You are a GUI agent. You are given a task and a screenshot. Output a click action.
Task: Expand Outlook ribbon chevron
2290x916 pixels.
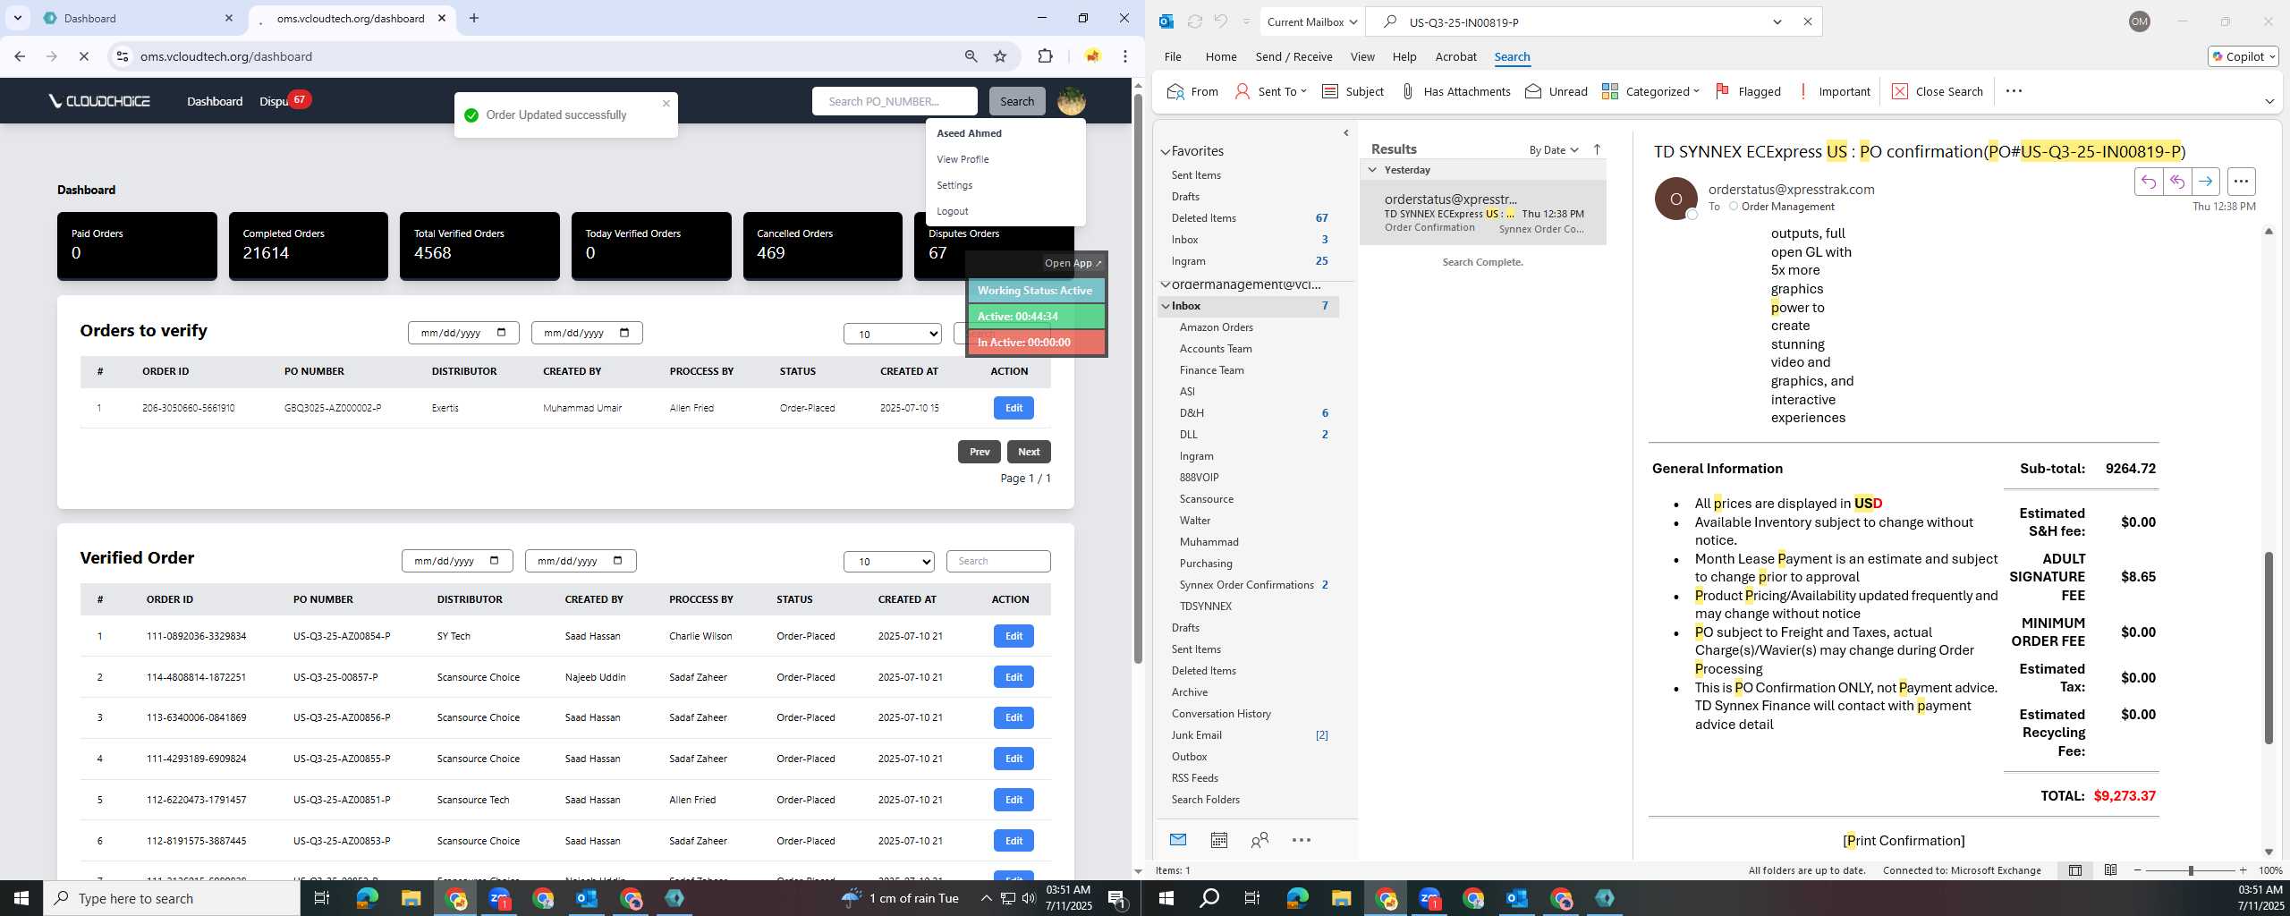[x=2269, y=101]
